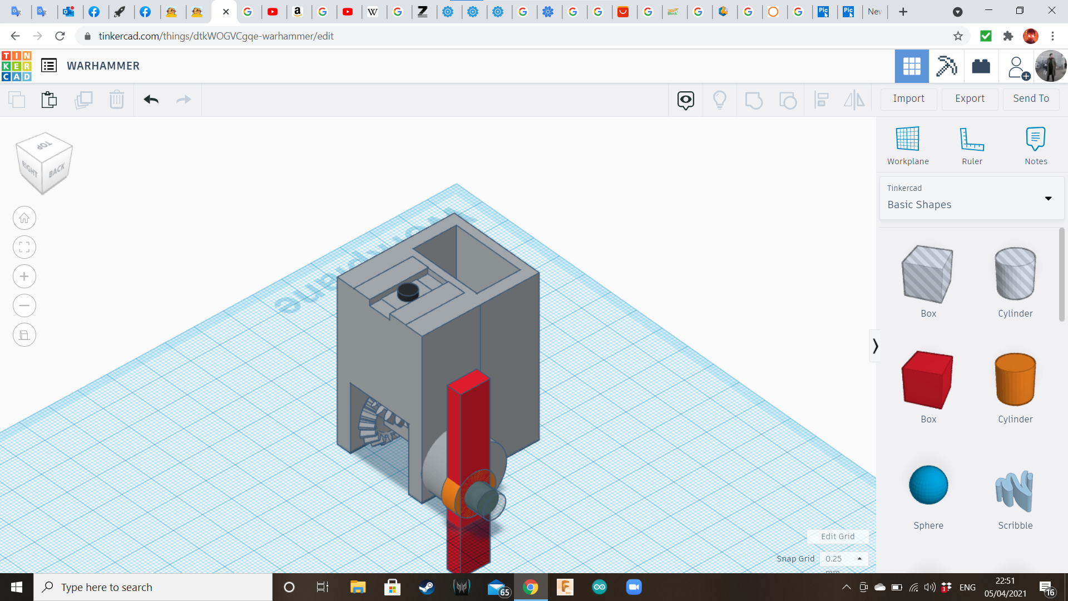The image size is (1068, 601).
Task: Open the Notes tool
Action: 1035,139
